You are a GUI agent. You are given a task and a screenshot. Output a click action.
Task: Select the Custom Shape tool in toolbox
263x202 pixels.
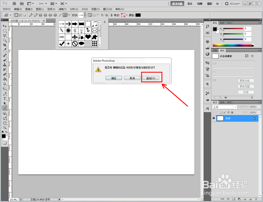[x=5, y=108]
